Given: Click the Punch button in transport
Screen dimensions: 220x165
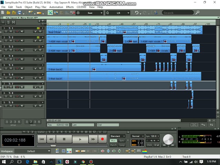Looking at the screenshot, I should click(x=113, y=145).
